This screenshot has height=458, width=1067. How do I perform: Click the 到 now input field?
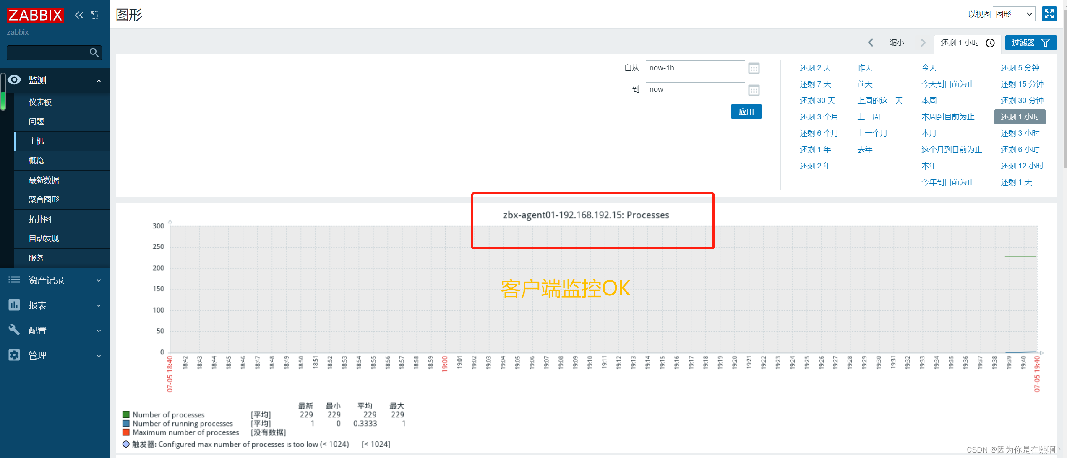(695, 89)
